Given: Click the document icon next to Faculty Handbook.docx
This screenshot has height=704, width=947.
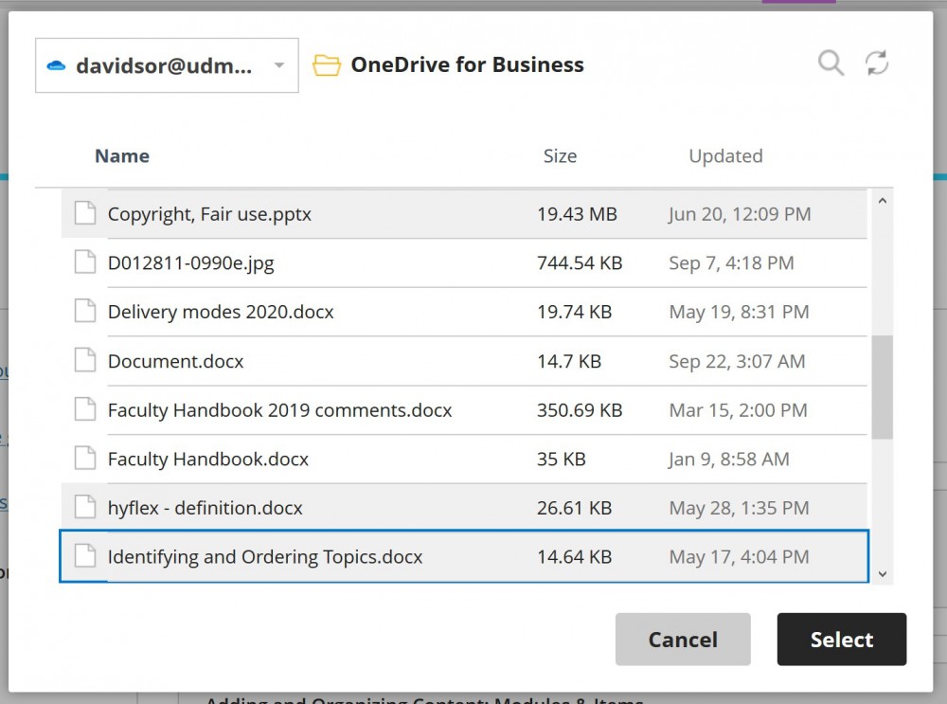Looking at the screenshot, I should pyautogui.click(x=84, y=459).
